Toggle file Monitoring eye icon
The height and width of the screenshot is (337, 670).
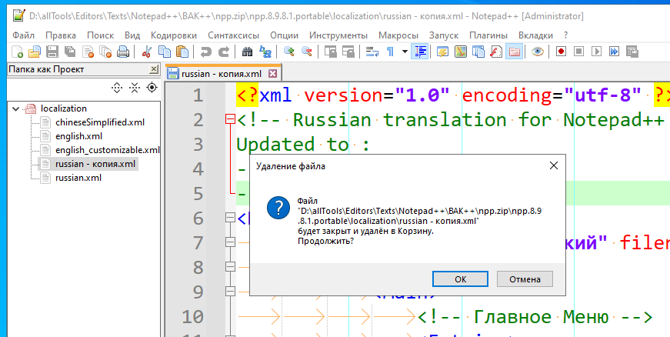click(x=537, y=52)
